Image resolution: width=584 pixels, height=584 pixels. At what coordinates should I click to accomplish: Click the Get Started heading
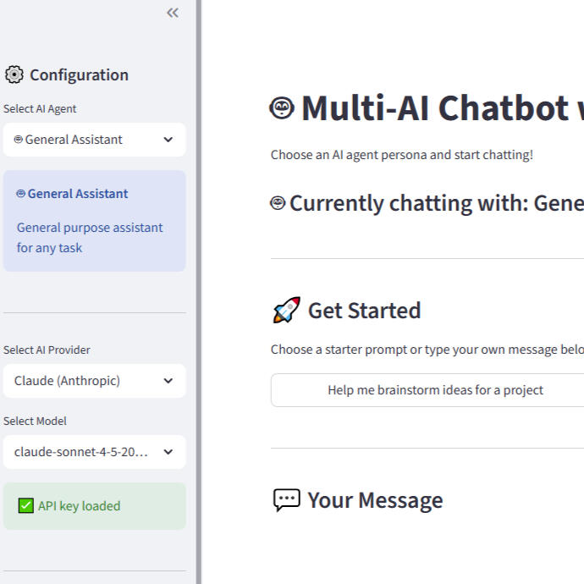coord(364,311)
